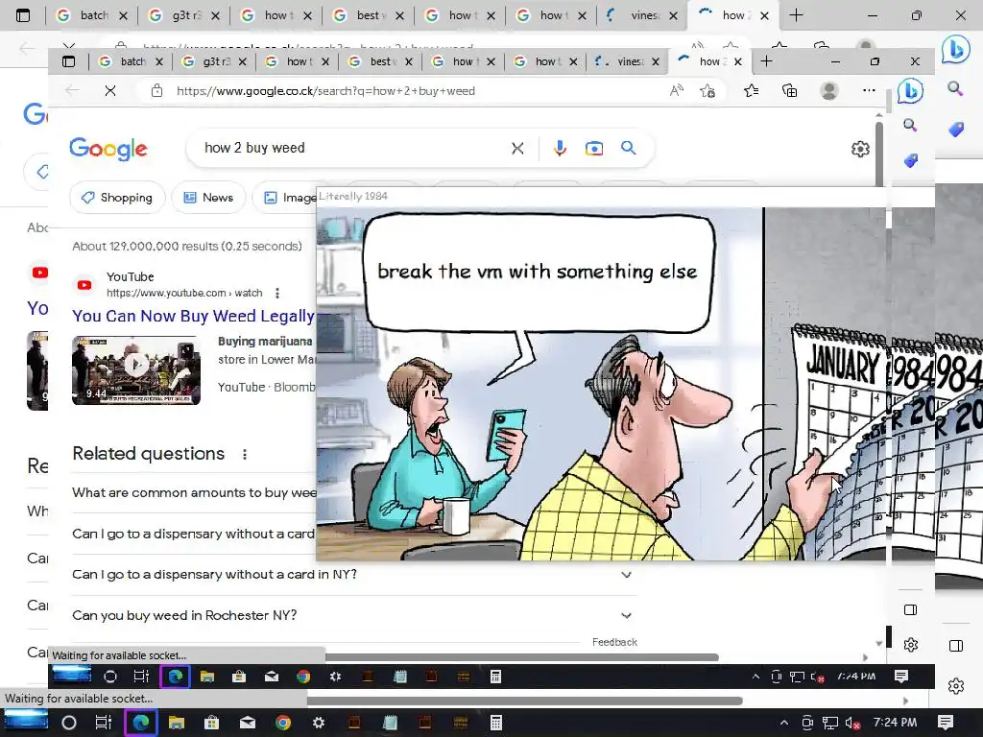Clear the Google search box text
This screenshot has height=737, width=983.
coord(517,149)
